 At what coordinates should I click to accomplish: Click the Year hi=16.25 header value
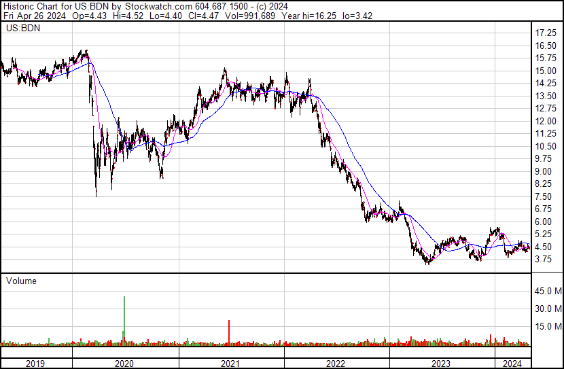(264, 15)
